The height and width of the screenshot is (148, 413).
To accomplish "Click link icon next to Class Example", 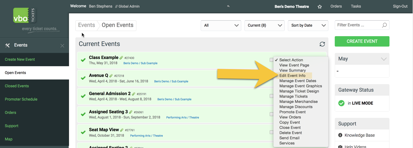I will click(121, 58).
